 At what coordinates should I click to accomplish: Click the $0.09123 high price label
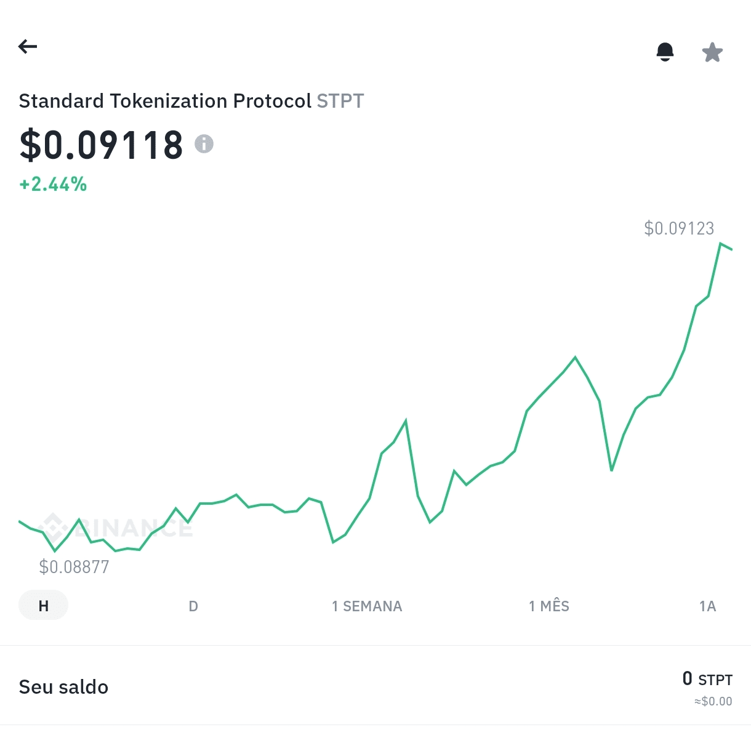679,228
